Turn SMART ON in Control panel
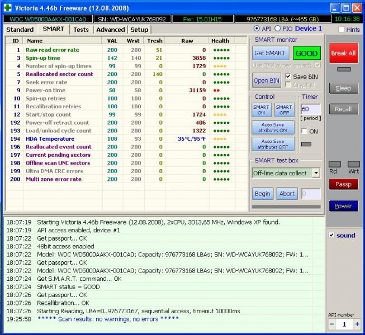The height and width of the screenshot is (335, 365). [x=261, y=110]
